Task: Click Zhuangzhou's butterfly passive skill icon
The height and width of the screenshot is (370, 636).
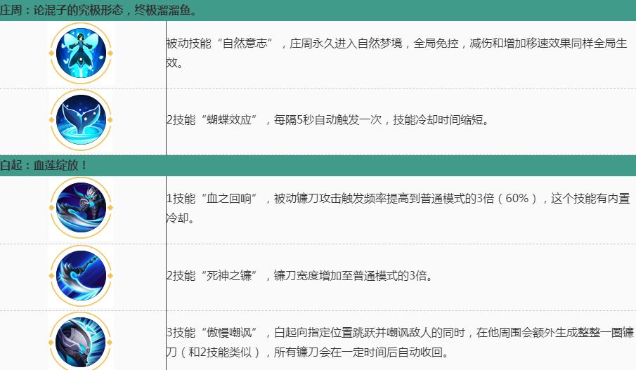Action: [81, 53]
